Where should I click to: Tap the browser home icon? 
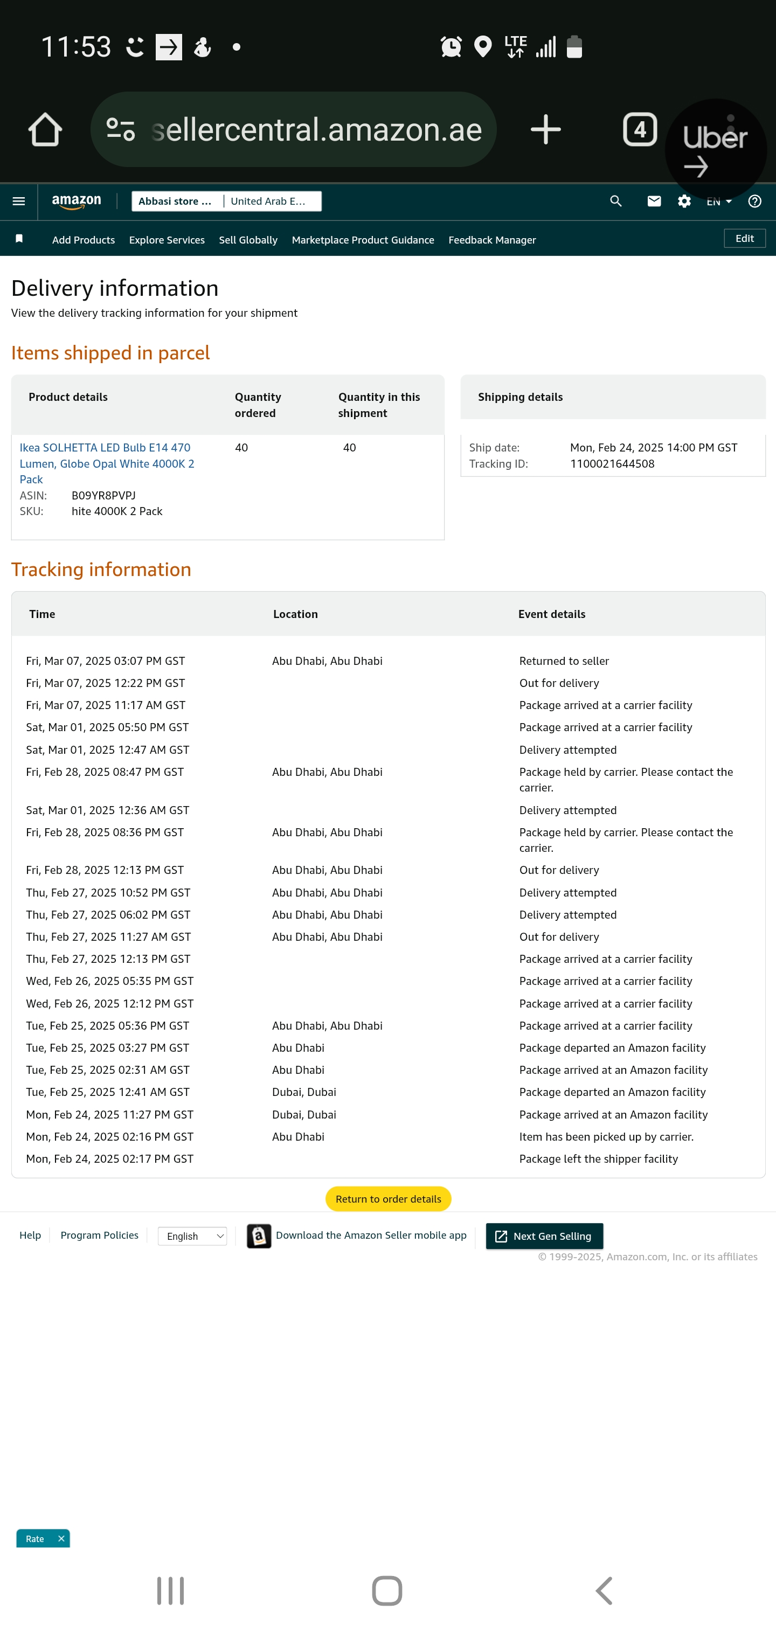point(45,130)
